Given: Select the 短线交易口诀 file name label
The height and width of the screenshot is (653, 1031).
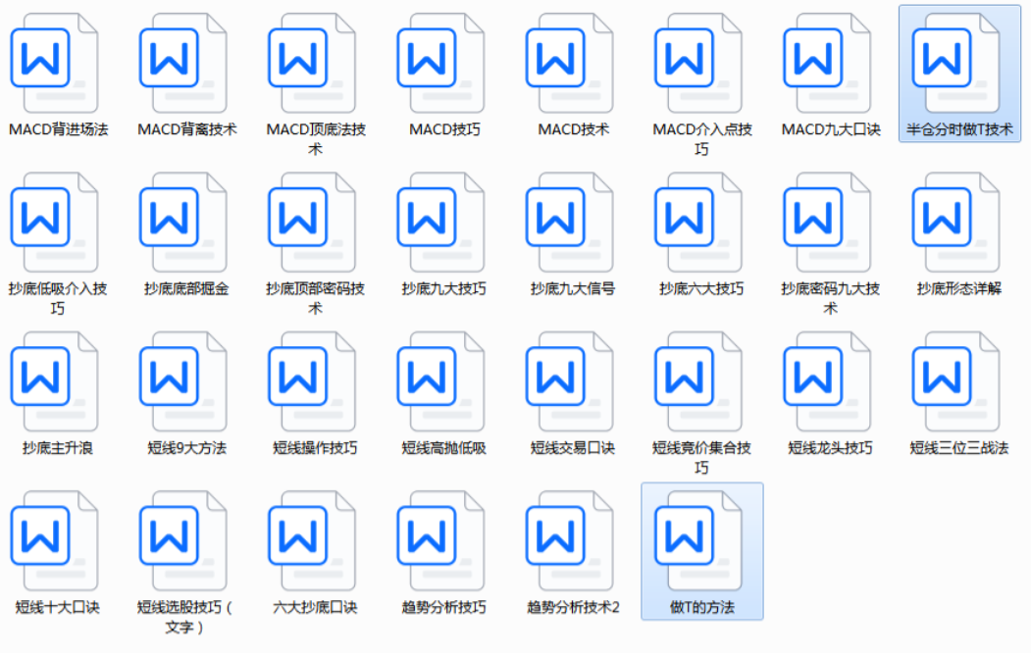Looking at the screenshot, I should pos(573,448).
